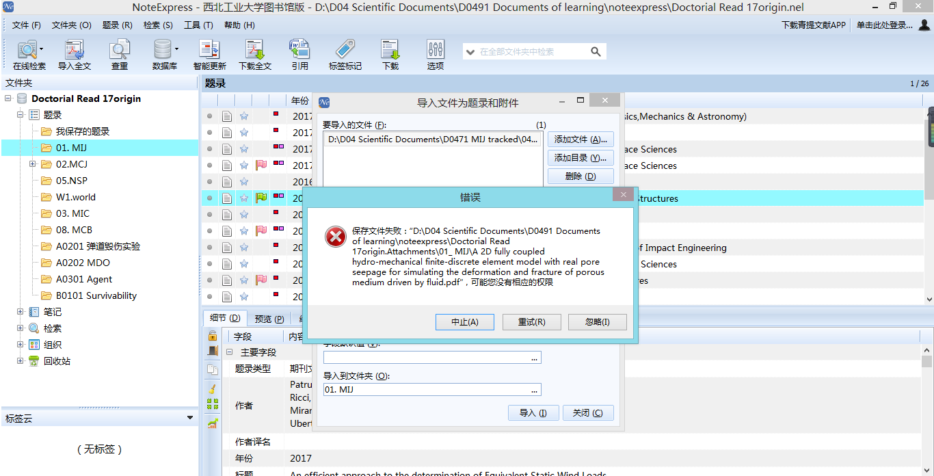934x476 pixels.
Task: Open the 在线检索 online search tool
Action: point(29,55)
